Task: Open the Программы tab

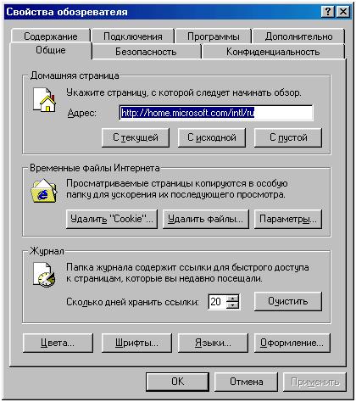Action: pos(214,36)
